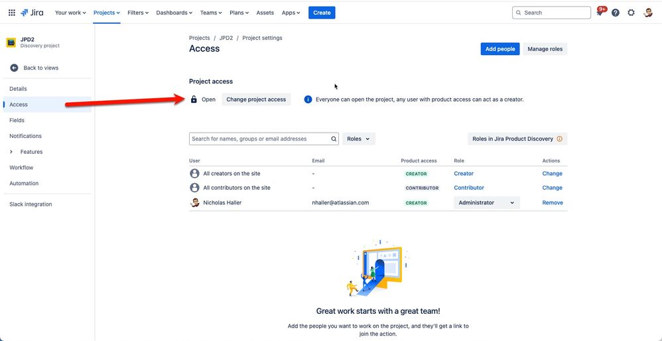Click the blue Create button
Screen dimensions: 662x341
point(322,13)
